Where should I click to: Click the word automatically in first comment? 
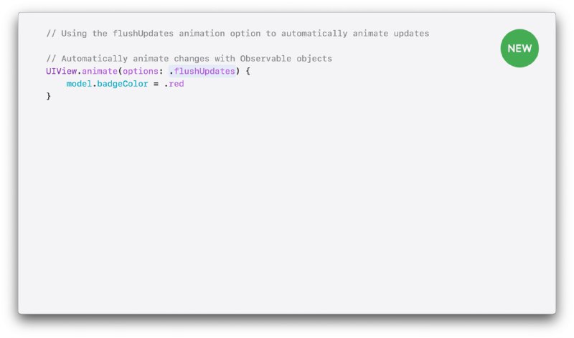(x=314, y=33)
